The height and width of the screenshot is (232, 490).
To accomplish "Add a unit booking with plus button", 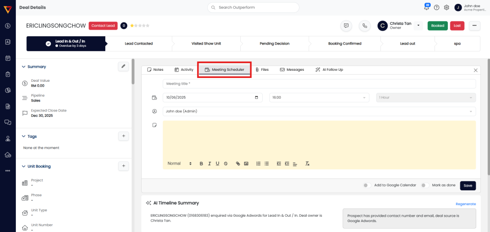I will tap(123, 166).
